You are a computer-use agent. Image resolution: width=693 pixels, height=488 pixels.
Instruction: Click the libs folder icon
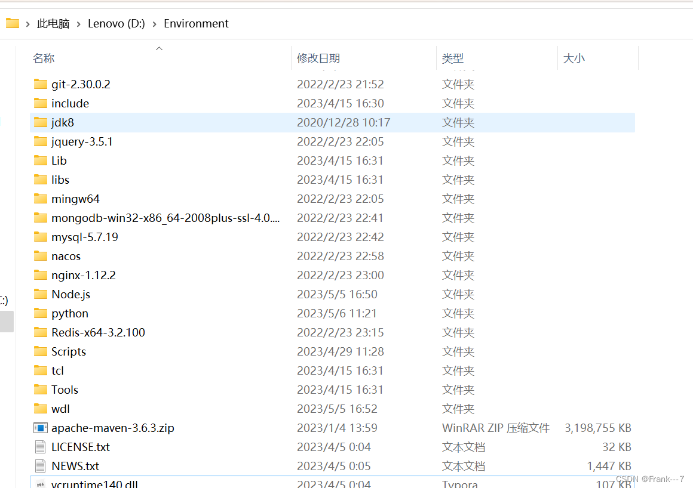coord(40,180)
